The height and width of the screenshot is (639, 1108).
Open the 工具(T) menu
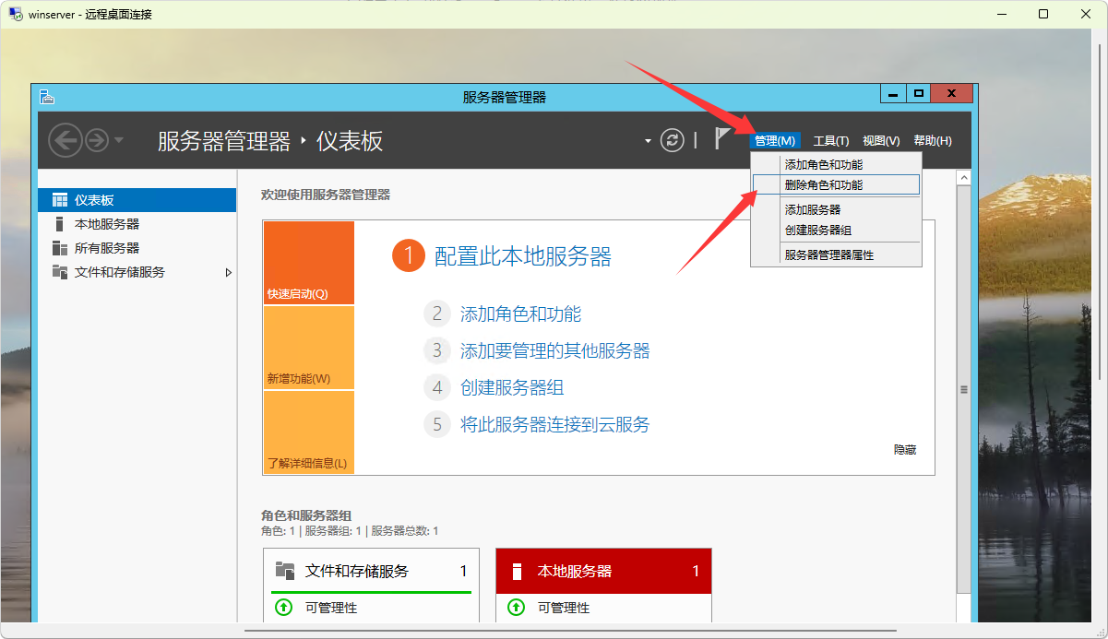[x=830, y=141]
